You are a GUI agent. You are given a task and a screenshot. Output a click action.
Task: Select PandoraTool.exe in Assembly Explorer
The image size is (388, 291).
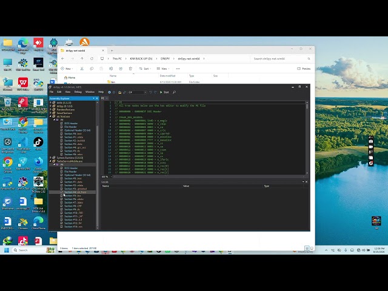65,109
